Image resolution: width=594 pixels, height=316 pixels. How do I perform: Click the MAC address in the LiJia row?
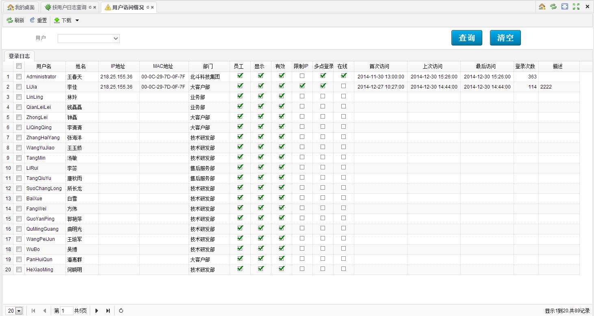(163, 87)
